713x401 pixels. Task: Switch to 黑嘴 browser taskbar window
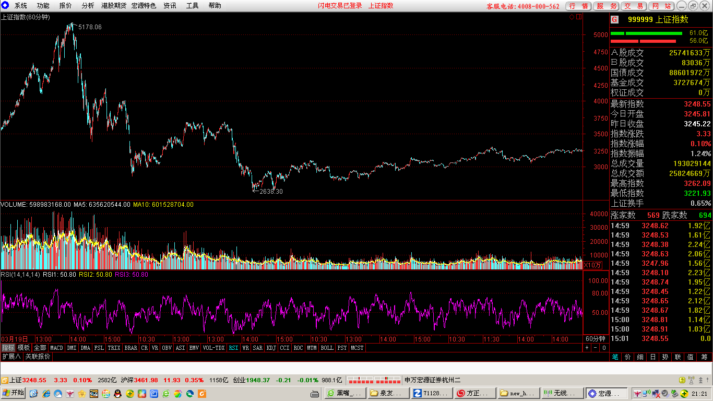point(345,393)
